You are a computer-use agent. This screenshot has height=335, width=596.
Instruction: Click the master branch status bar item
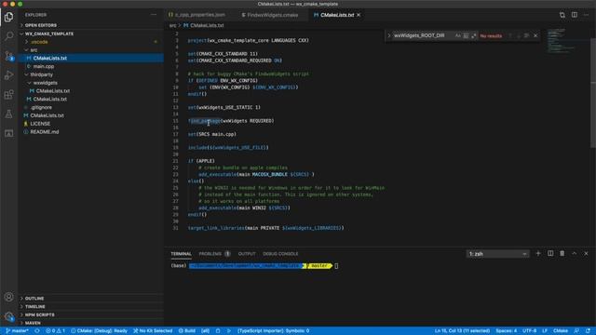pyautogui.click(x=18, y=331)
